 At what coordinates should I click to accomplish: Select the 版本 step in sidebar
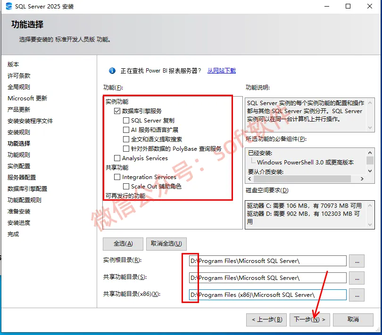tap(13, 65)
